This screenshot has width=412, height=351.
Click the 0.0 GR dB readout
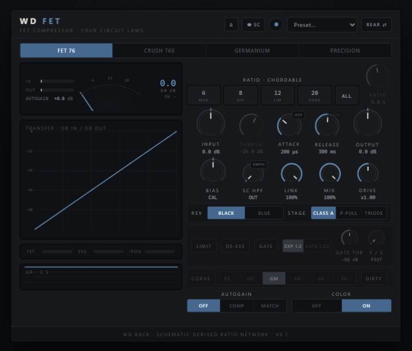(168, 83)
